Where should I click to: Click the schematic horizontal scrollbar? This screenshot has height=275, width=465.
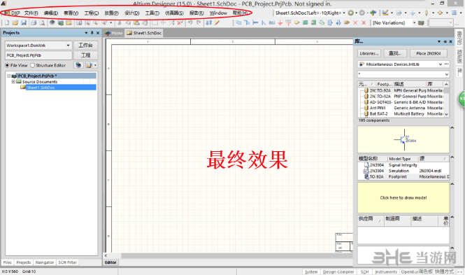coord(236,255)
